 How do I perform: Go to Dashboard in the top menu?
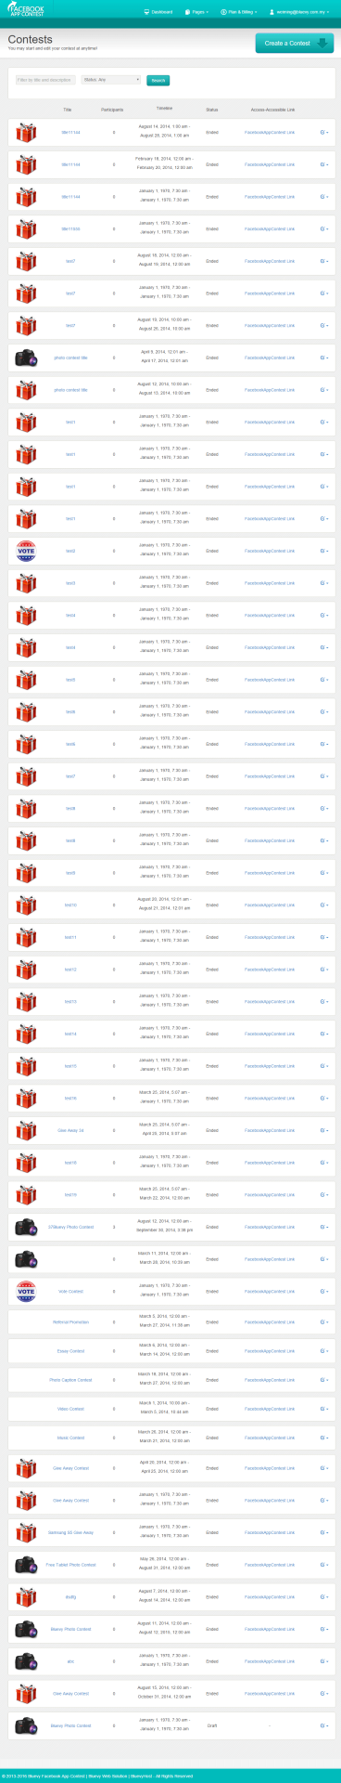pyautogui.click(x=160, y=12)
